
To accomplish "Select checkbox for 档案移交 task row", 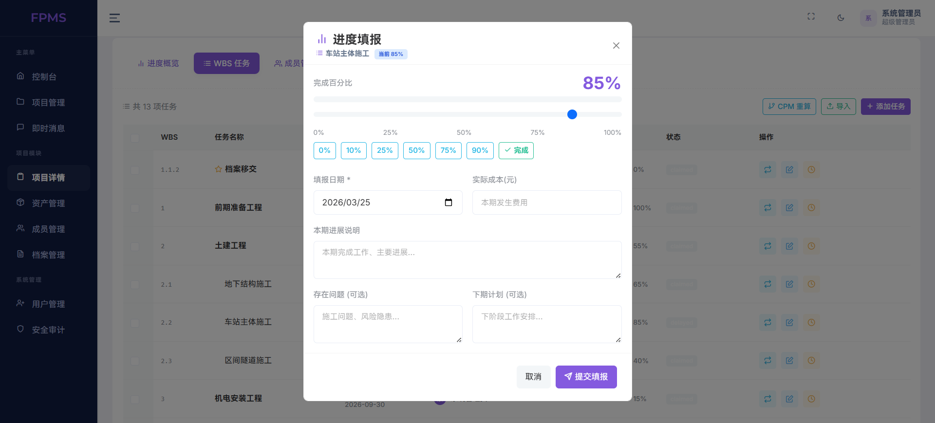I will [135, 170].
